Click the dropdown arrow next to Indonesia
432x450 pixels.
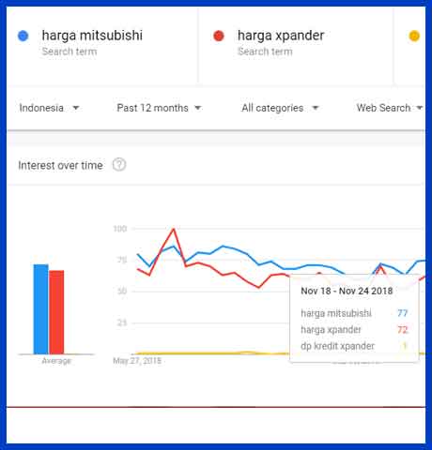76,108
